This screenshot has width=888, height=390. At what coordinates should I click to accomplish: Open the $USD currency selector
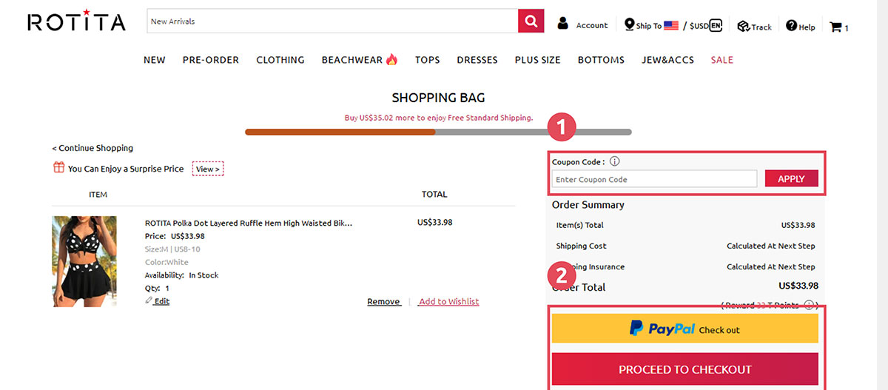(x=699, y=26)
